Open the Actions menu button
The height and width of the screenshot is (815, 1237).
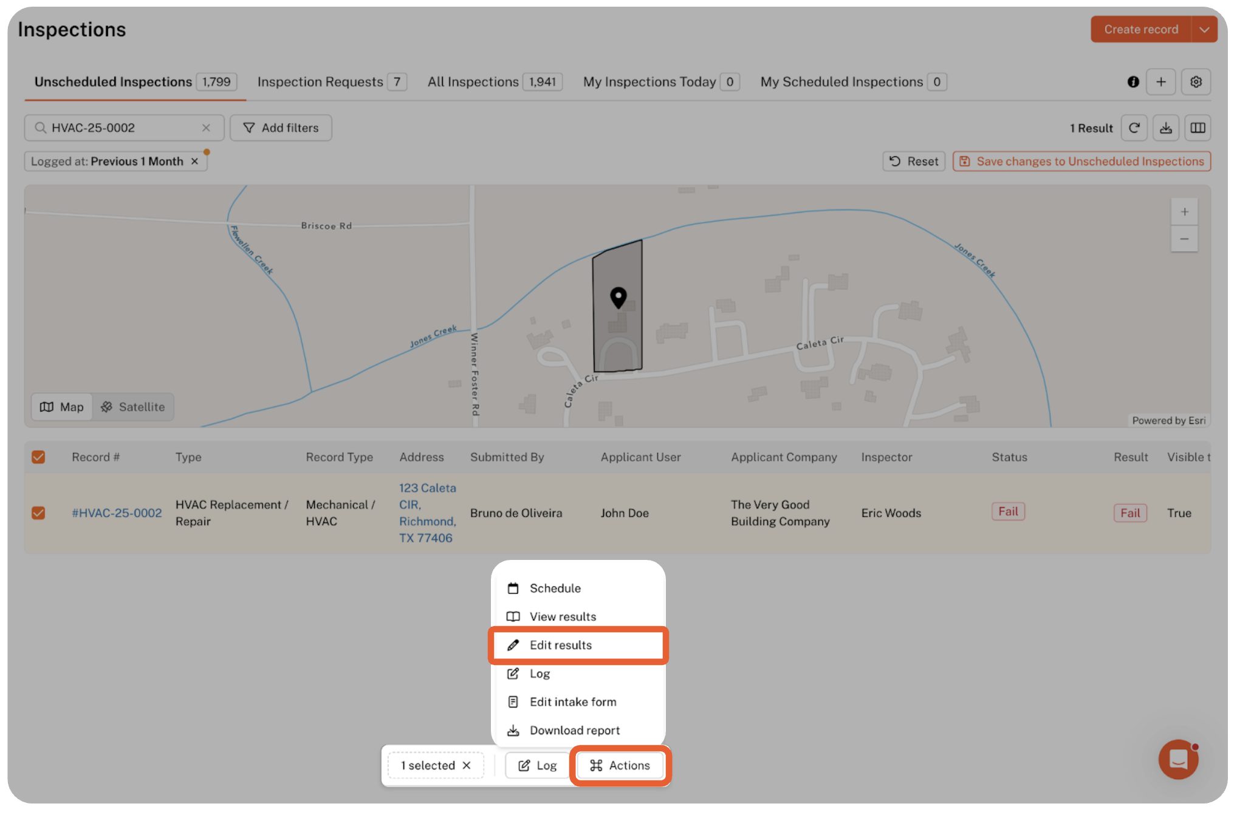[620, 766]
